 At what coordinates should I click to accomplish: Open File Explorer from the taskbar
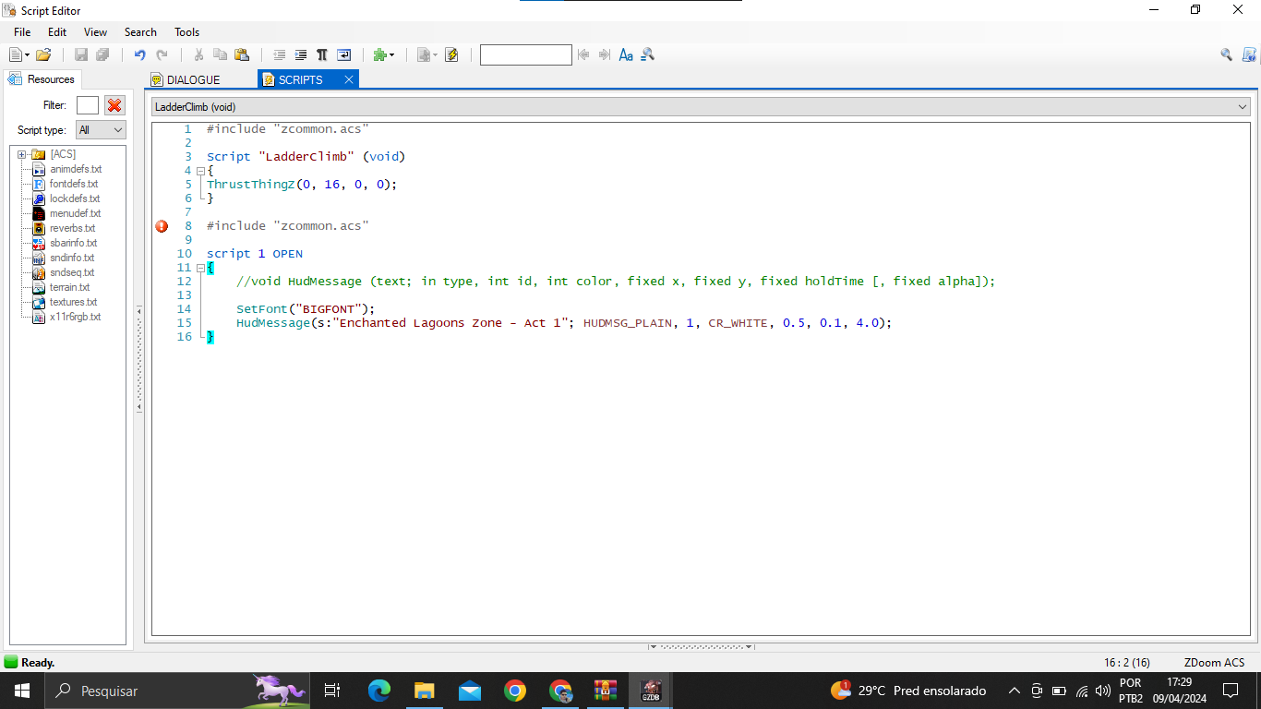[x=425, y=691]
